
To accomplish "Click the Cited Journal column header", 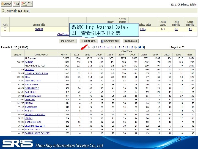I will point(41,55).
